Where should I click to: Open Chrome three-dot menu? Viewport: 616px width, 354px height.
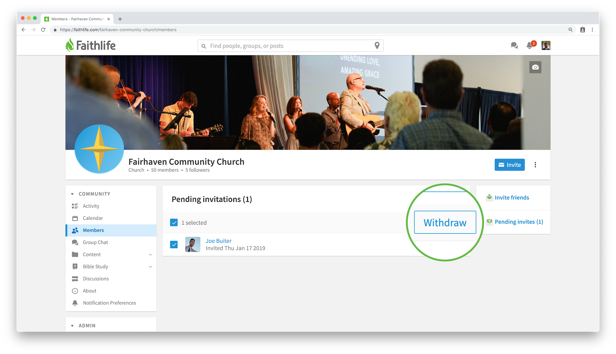click(x=592, y=30)
